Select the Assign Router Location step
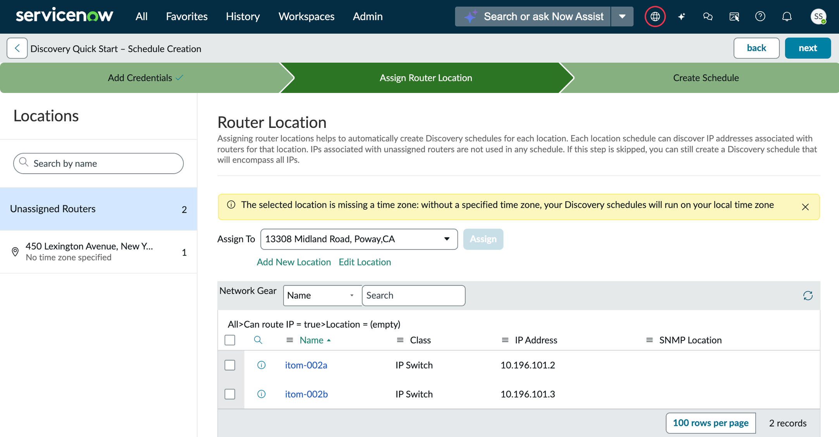 pos(426,78)
